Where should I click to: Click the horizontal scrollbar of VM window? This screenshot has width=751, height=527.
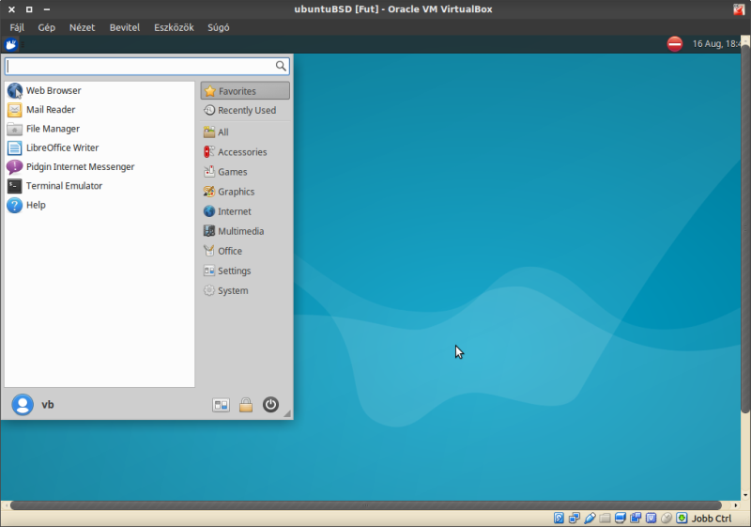(366, 505)
